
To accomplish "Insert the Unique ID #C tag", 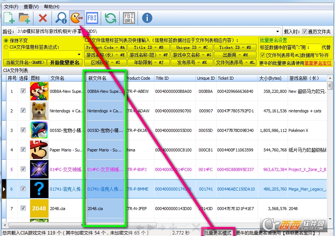I will coord(192,47).
